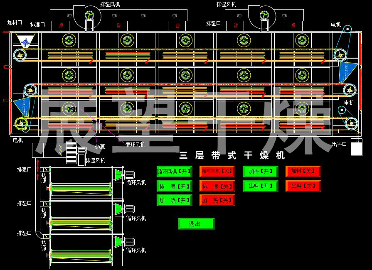Click the top green 循环风机 in side view
Image resolution: width=372 pixels, height=270 pixels.
tap(119, 174)
